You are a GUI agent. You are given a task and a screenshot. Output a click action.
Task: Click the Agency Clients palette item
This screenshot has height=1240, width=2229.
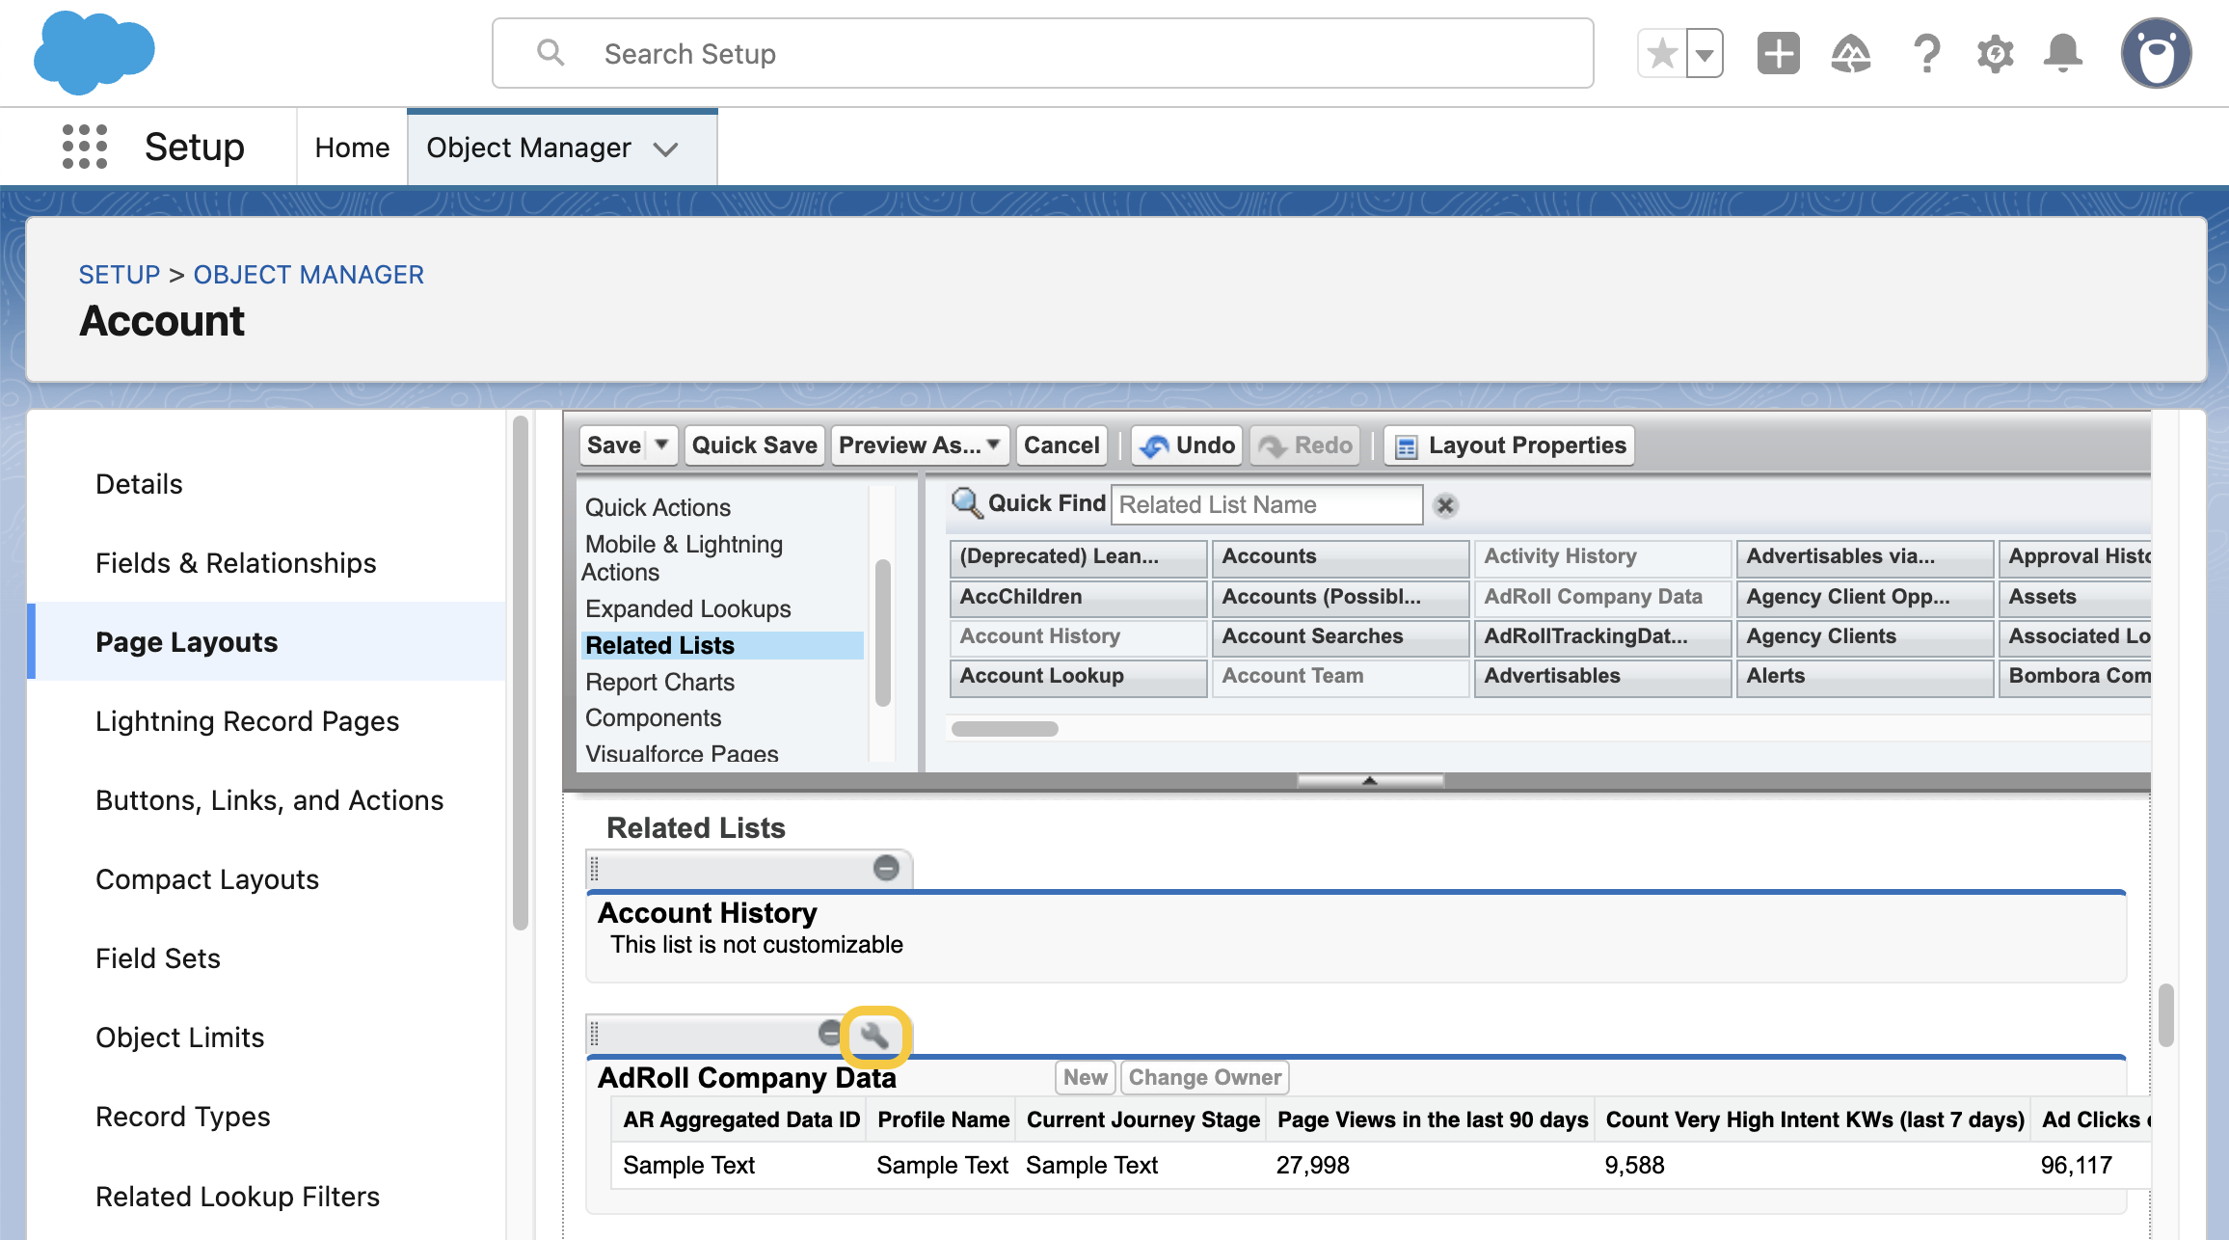[1865, 637]
